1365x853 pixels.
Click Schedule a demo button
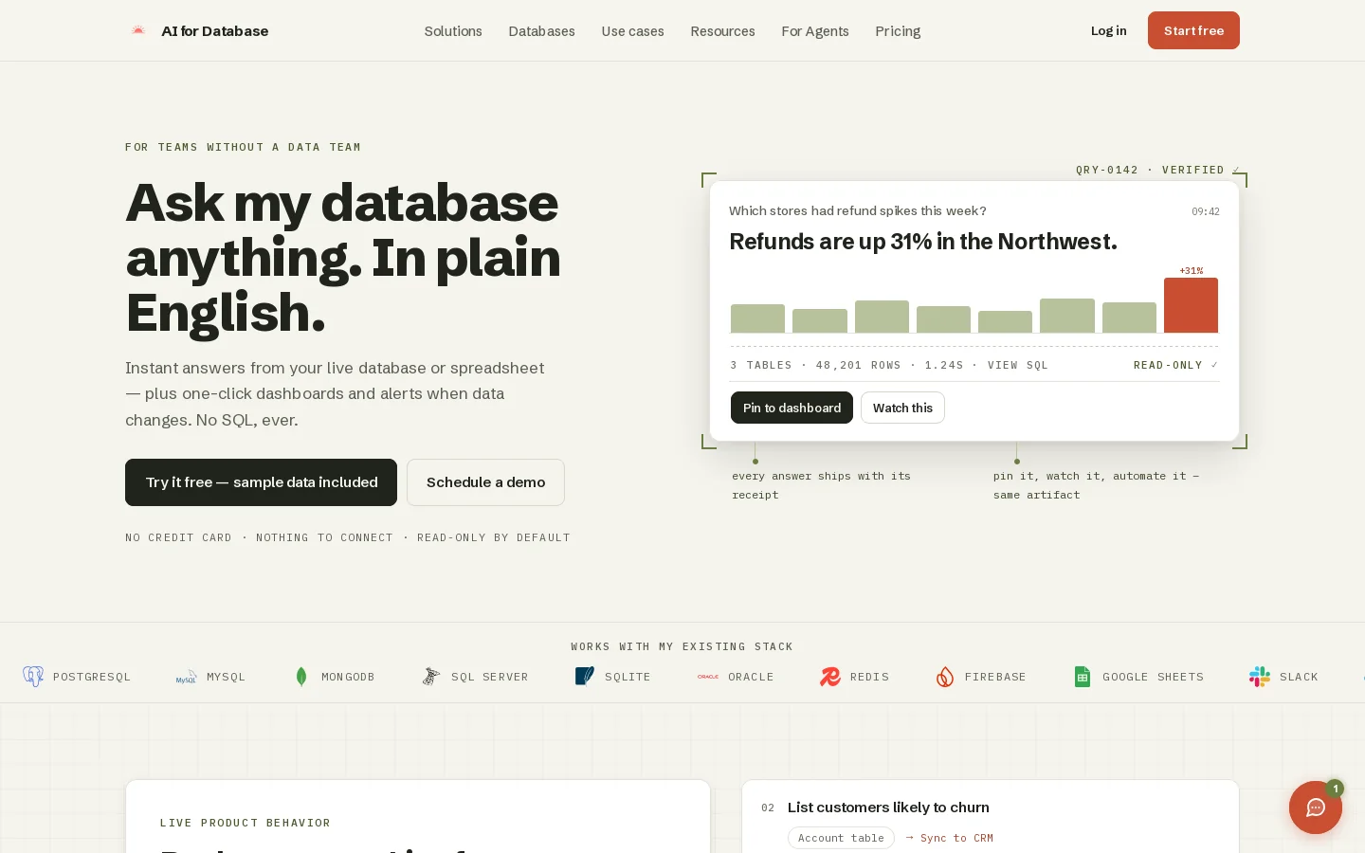485,482
